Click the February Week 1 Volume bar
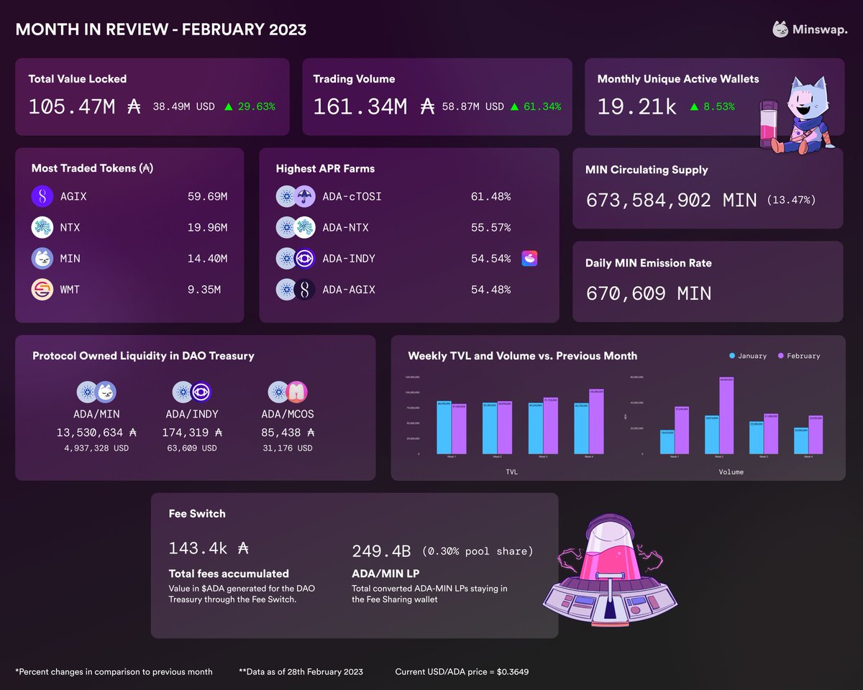The height and width of the screenshot is (690, 863). pos(682,431)
